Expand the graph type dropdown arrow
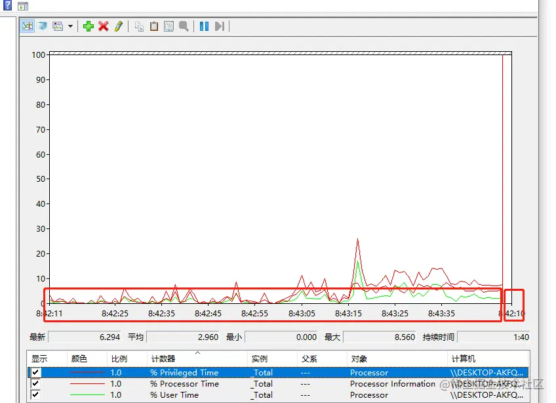Image resolution: width=556 pixels, height=403 pixels. pos(70,26)
